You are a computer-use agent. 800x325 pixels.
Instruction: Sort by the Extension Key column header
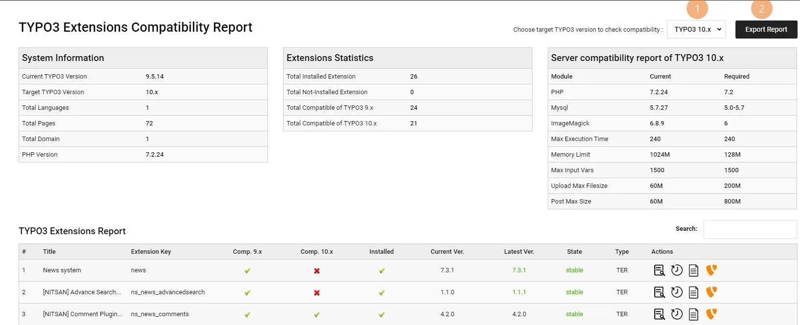coord(151,252)
